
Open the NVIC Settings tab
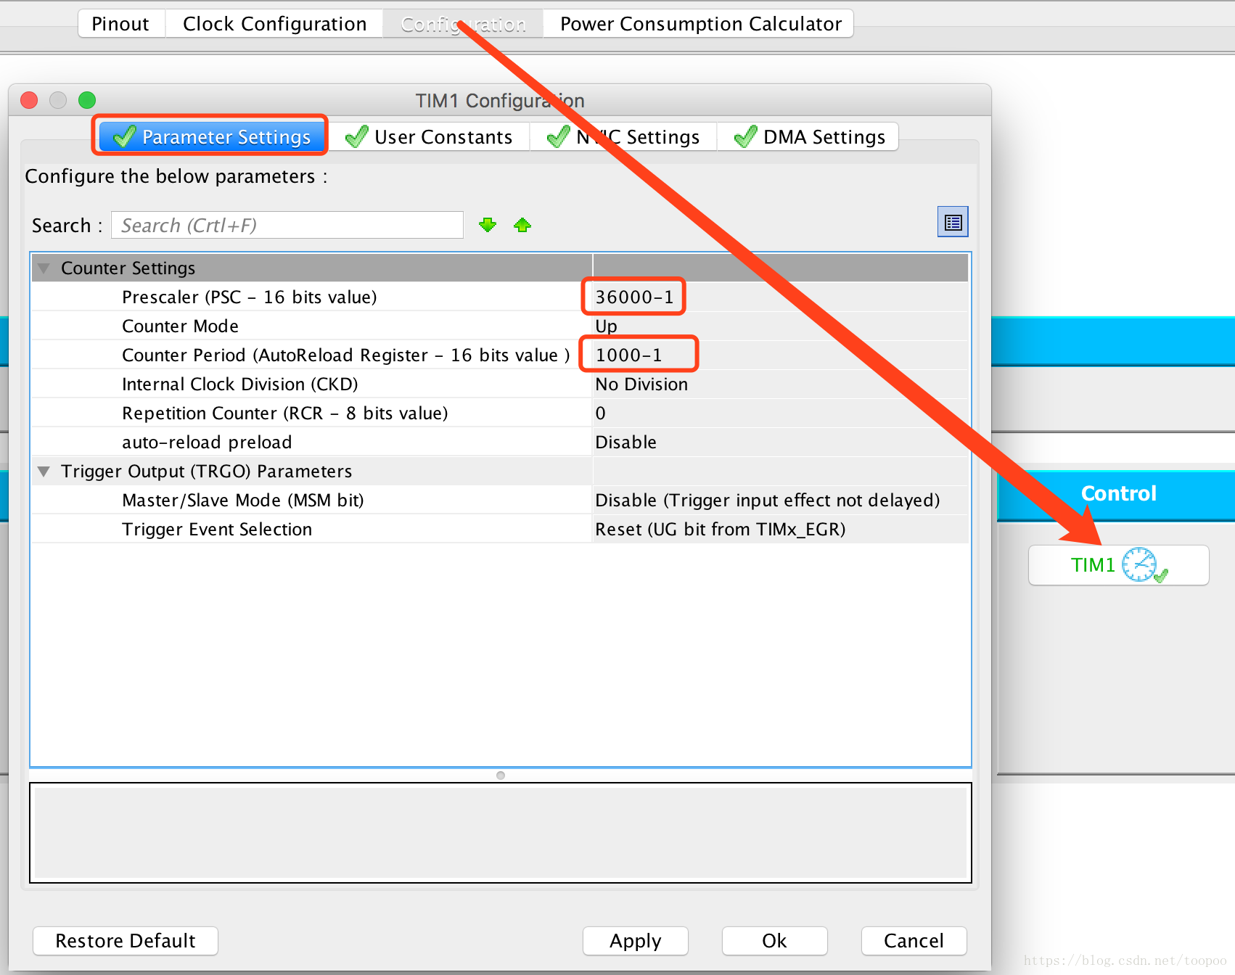click(623, 136)
